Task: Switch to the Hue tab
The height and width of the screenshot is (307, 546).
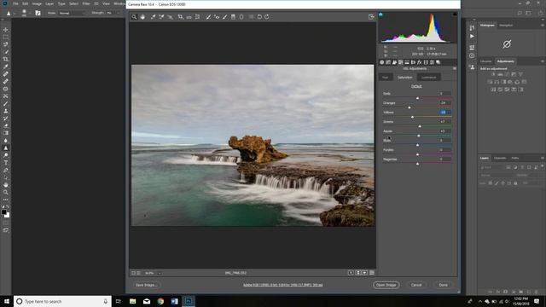Action: pyautogui.click(x=386, y=78)
